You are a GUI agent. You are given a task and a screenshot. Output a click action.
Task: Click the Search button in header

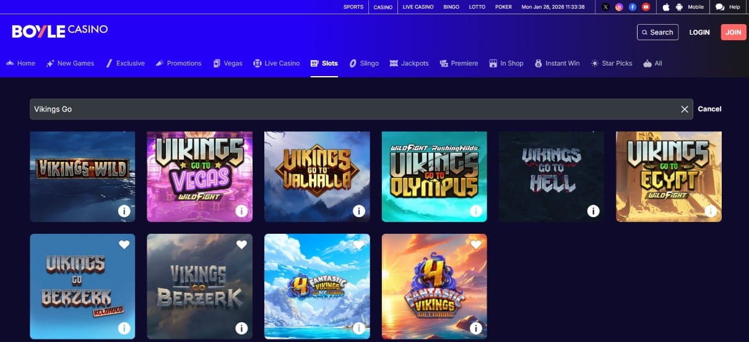coord(657,32)
